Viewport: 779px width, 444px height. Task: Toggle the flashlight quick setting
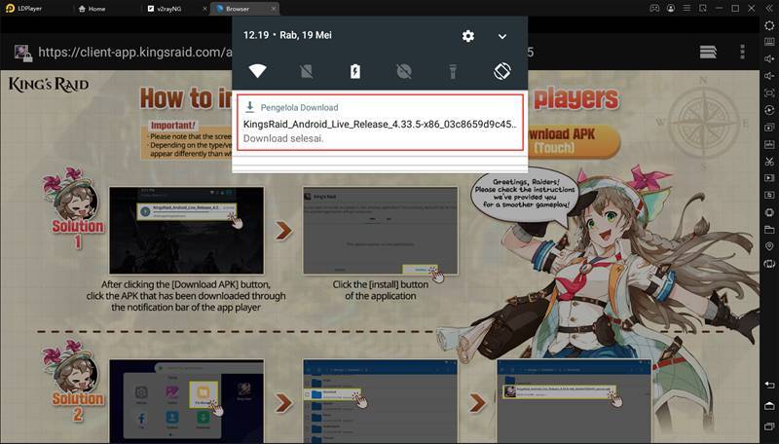pyautogui.click(x=453, y=71)
